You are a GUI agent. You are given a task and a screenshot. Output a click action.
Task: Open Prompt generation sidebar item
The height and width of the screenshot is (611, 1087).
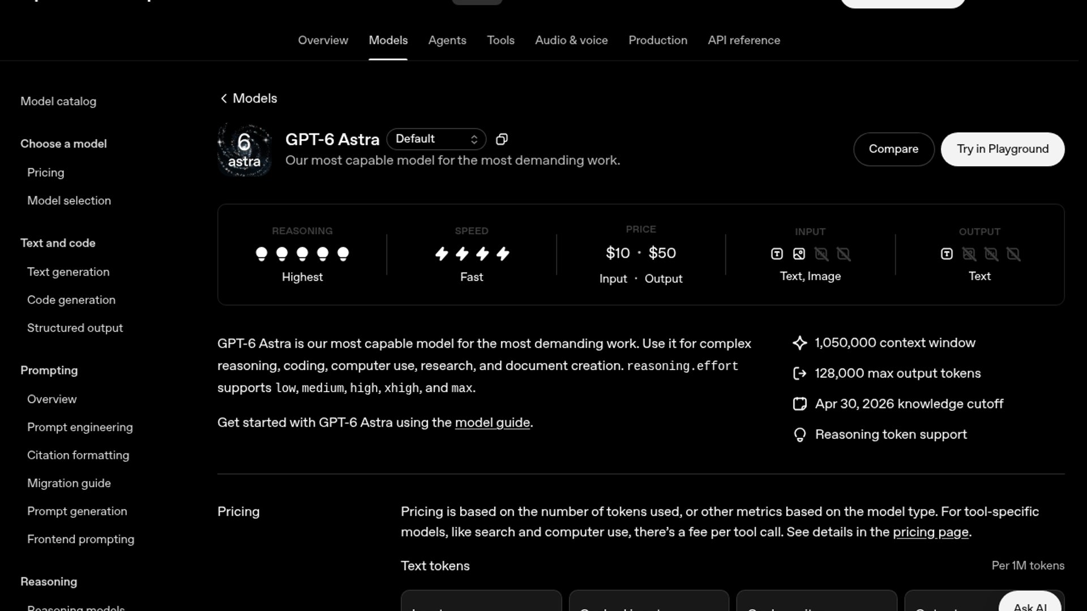point(77,511)
